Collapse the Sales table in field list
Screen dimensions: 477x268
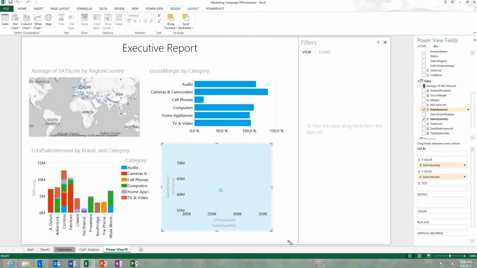418,81
